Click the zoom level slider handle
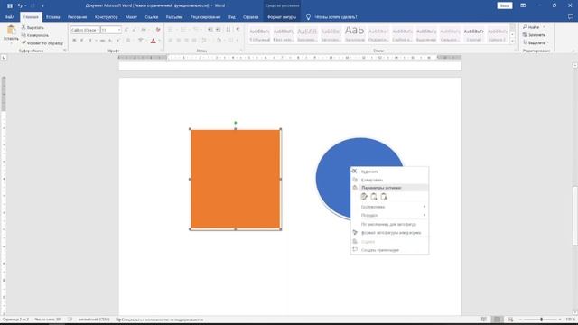 (541, 319)
